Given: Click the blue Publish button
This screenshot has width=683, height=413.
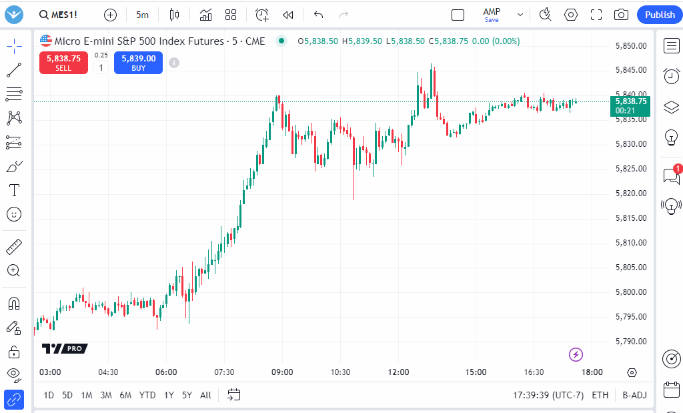Looking at the screenshot, I should click(660, 15).
